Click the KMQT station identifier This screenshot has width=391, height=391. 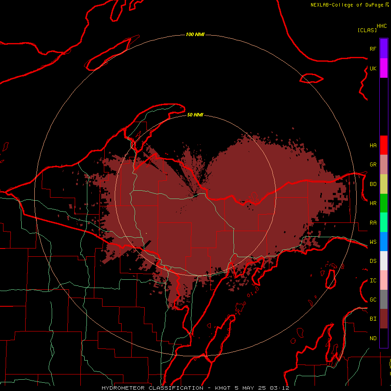pos(223,388)
